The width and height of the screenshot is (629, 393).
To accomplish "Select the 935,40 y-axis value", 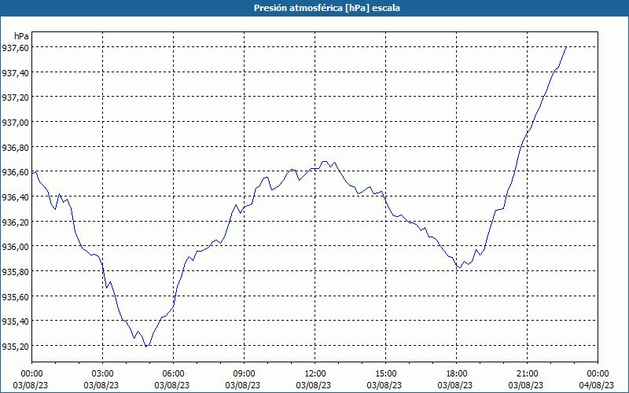I will pos(15,321).
